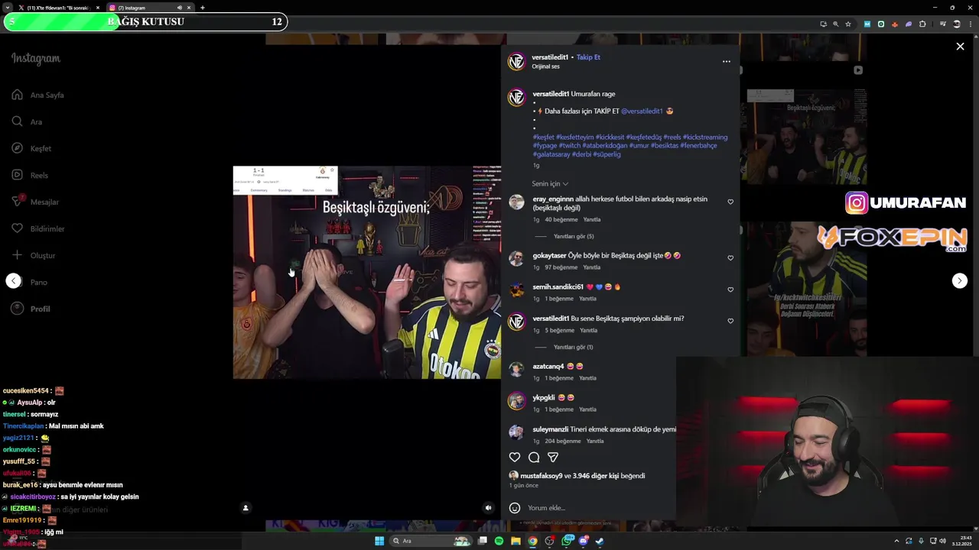Open Steam from taskbar
The image size is (979, 550).
(x=600, y=541)
